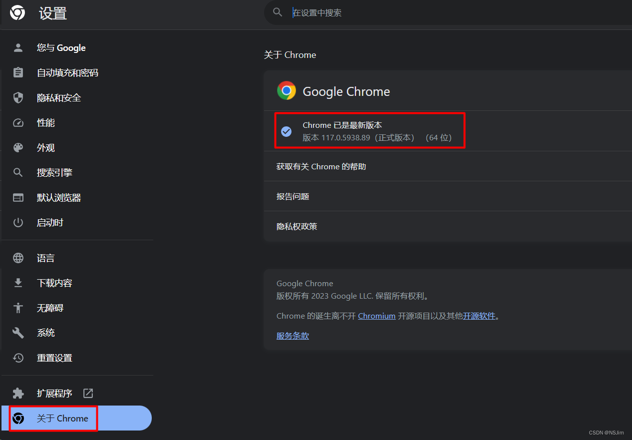Viewport: 632px width, 440px height.
Task: Click the Chrome icon in 关于 Chrome item
Action: [18, 419]
